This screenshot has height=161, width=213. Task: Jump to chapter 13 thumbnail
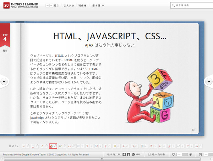(135, 146)
